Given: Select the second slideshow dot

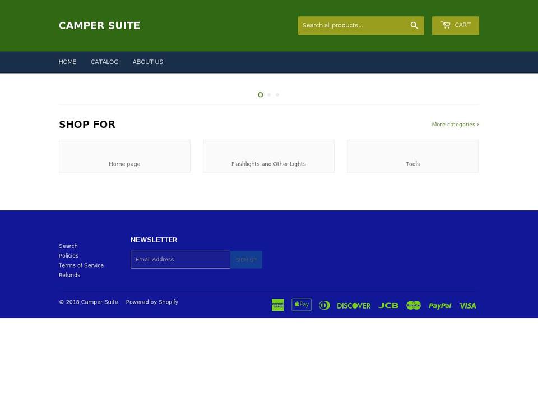Looking at the screenshot, I should point(269,94).
